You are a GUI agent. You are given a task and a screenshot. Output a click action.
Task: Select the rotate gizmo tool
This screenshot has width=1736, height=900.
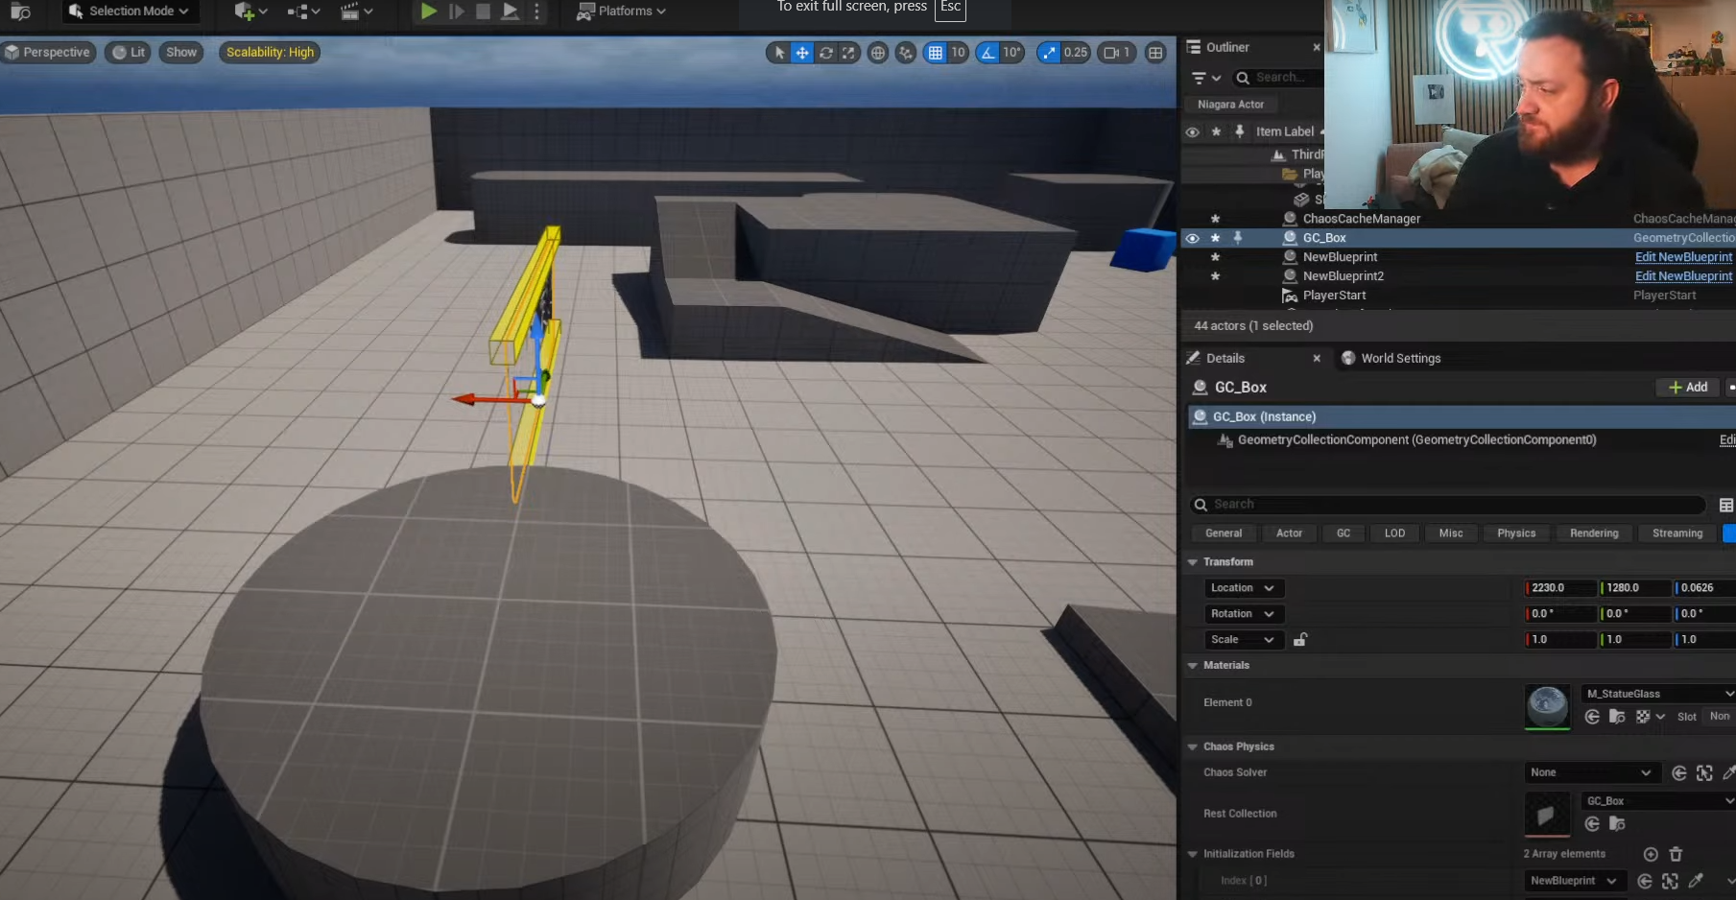(x=825, y=53)
